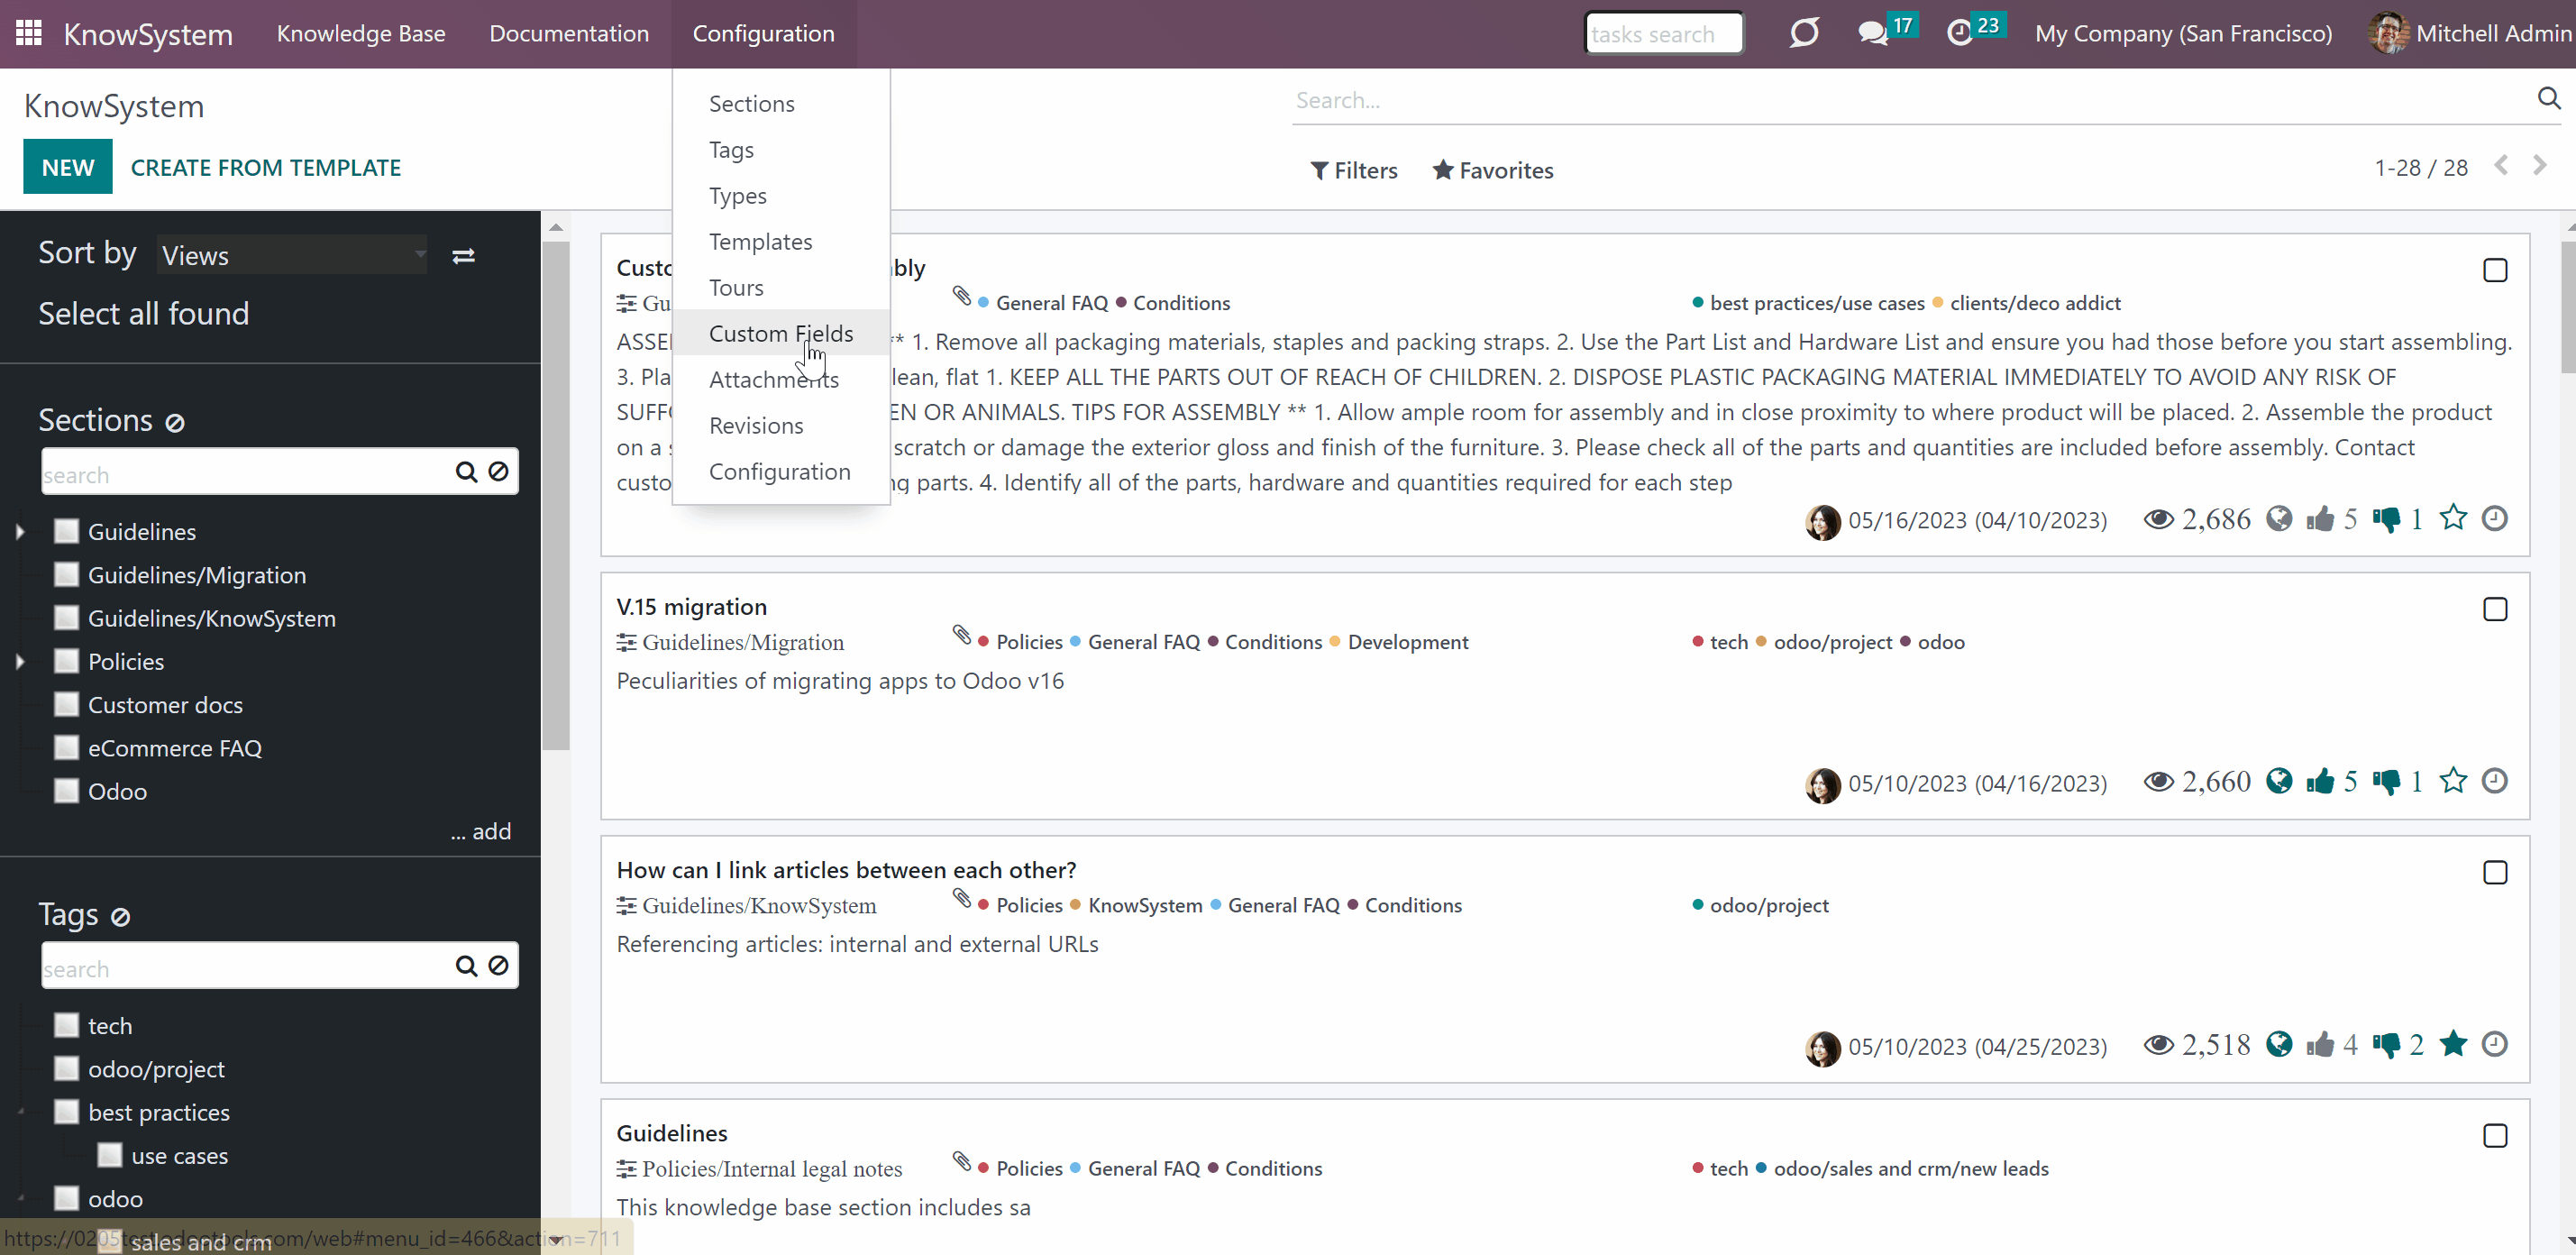Click the activity refresh icon in navbar
Viewport: 2576px width, 1255px height.
pyautogui.click(x=1804, y=33)
